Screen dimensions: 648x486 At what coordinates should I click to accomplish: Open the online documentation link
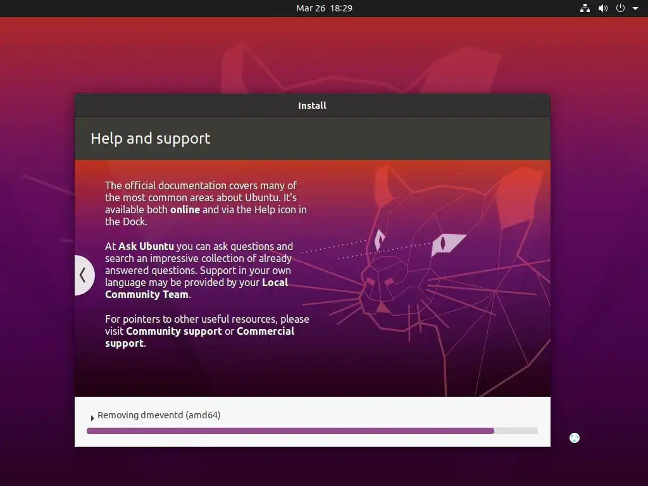click(185, 209)
